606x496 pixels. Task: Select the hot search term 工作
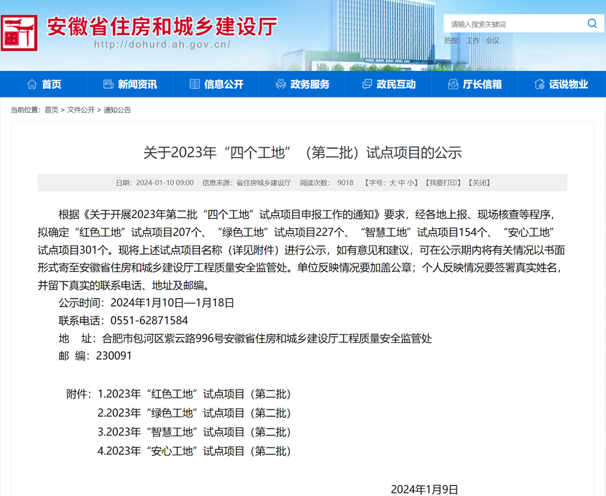pyautogui.click(x=473, y=41)
